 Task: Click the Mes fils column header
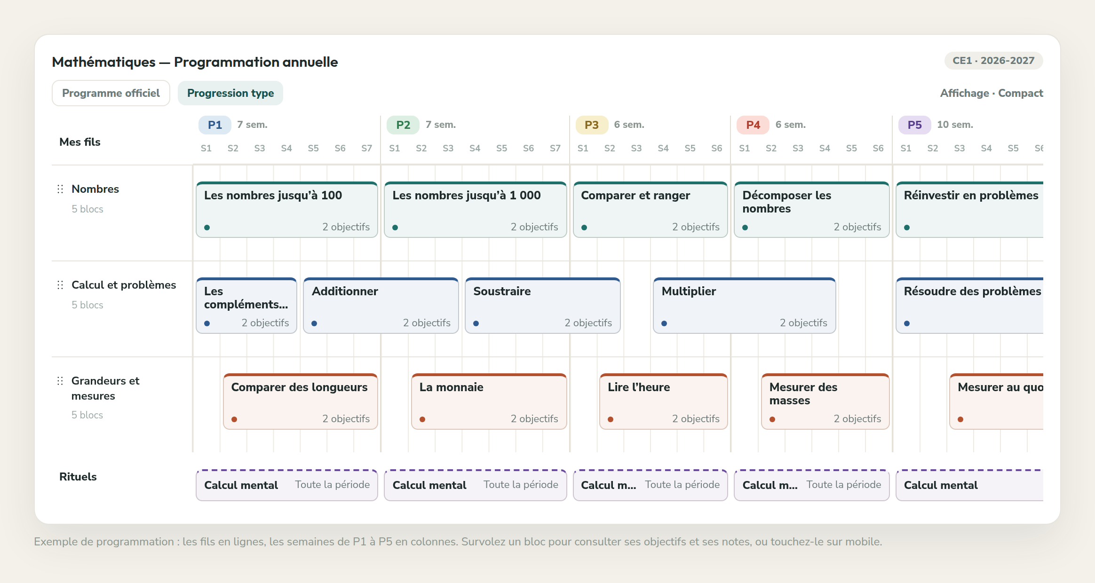(80, 142)
